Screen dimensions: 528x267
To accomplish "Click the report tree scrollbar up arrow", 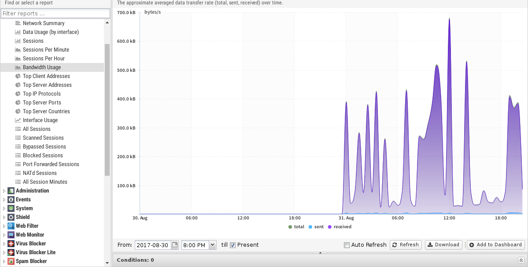I will [x=107, y=22].
